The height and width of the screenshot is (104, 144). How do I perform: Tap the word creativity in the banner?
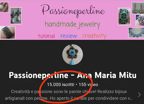94,36
